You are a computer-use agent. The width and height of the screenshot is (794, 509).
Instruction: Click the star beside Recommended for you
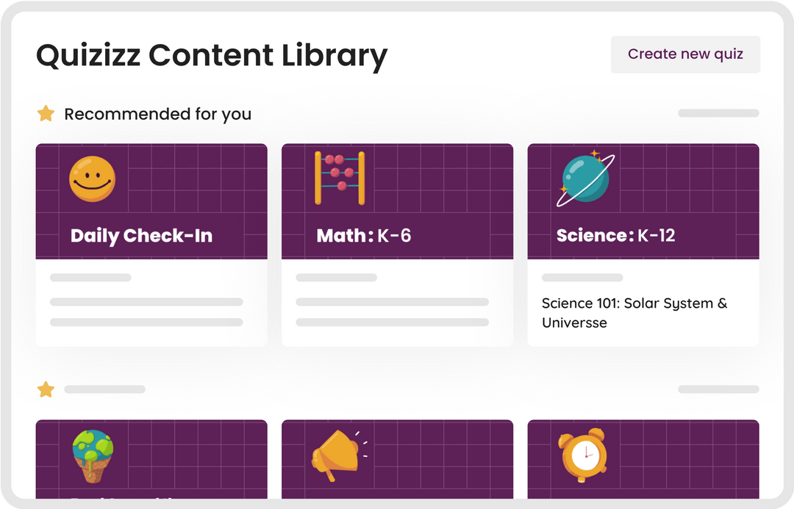click(46, 114)
